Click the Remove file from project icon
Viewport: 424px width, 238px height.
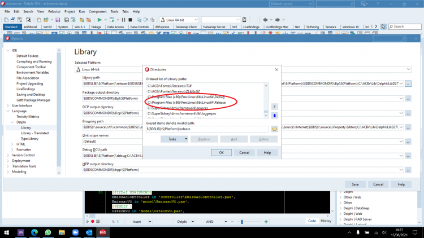pos(88,20)
